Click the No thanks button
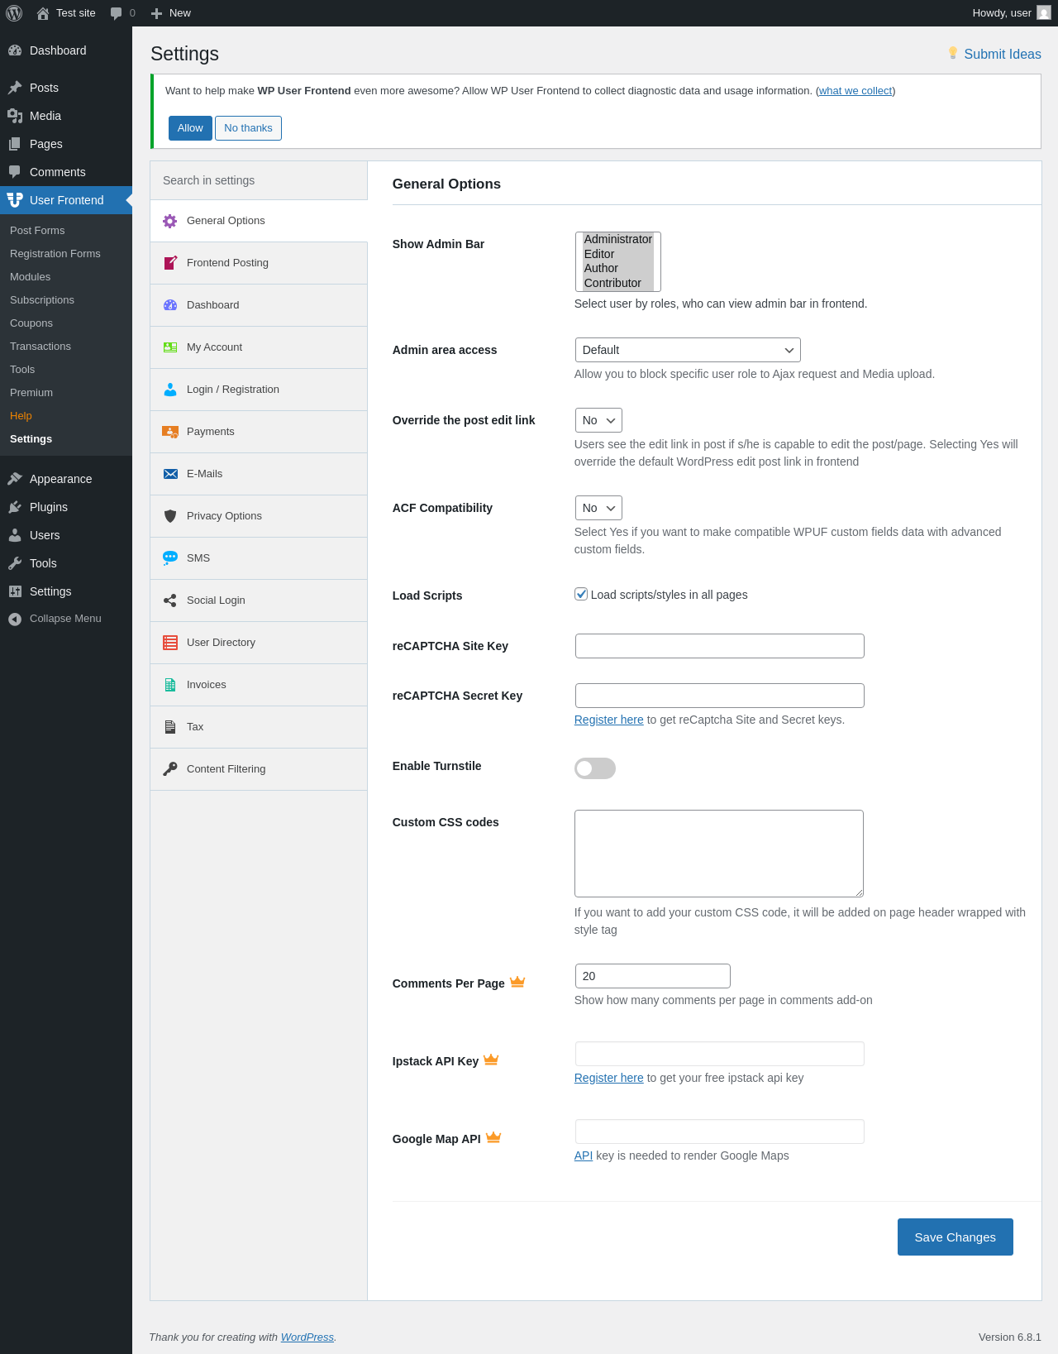Viewport: 1058px width, 1354px height. (248, 128)
